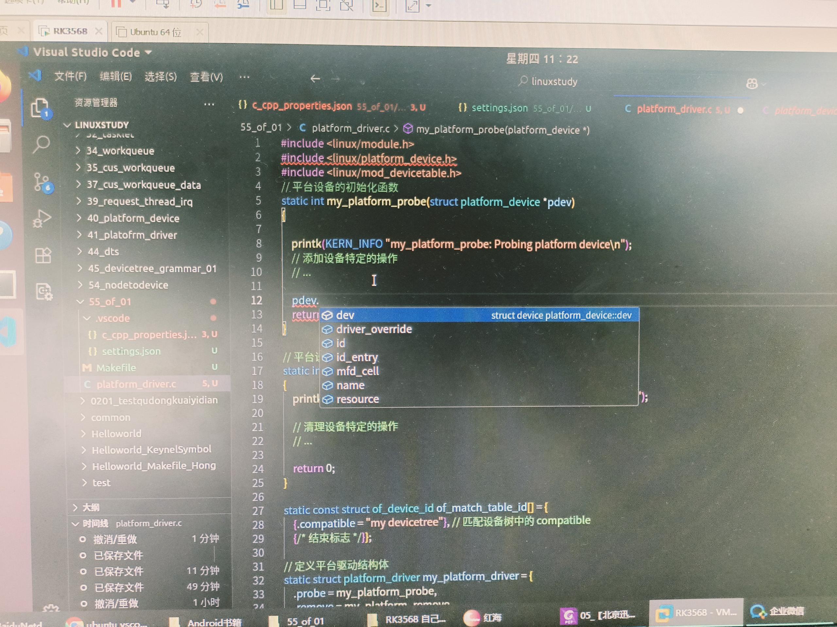Open explorer panel more actions ellipsis
The width and height of the screenshot is (837, 627).
[209, 104]
